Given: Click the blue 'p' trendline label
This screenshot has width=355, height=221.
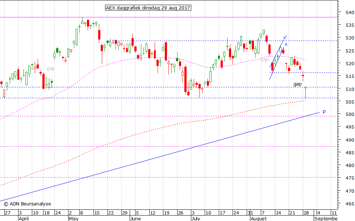Looking at the screenshot, I should (x=324, y=112).
